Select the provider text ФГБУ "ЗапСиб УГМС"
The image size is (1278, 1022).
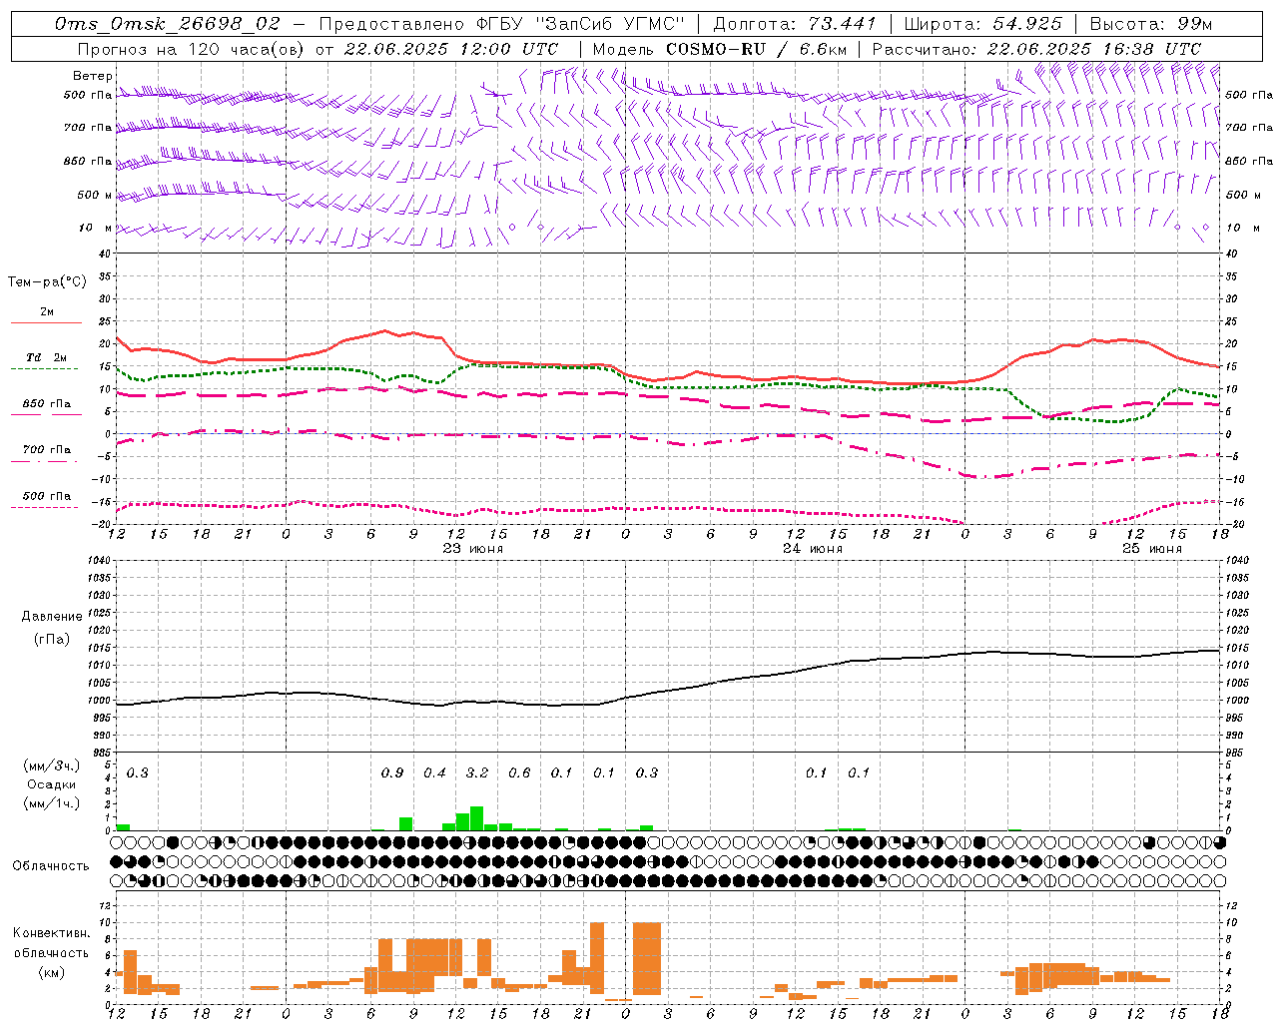coord(579,23)
